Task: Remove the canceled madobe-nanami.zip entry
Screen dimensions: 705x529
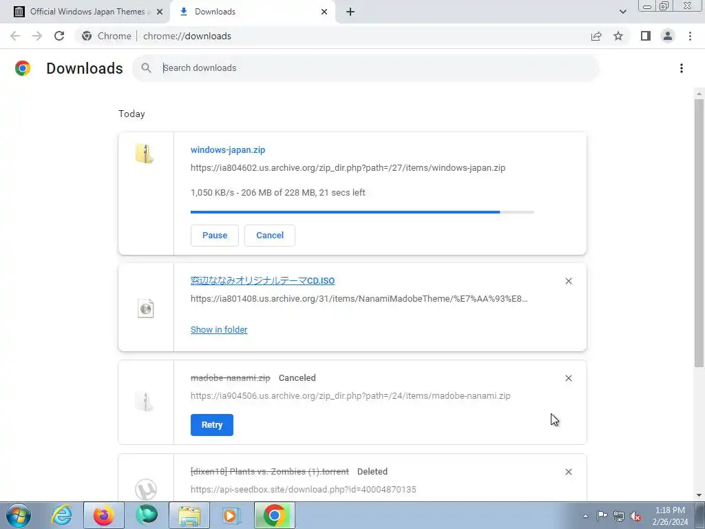Action: 568,378
